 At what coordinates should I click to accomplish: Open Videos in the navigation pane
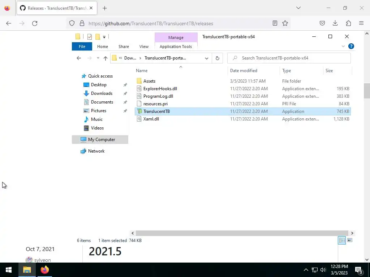click(97, 128)
